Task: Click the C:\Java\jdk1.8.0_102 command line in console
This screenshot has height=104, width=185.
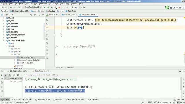Action: point(51,79)
